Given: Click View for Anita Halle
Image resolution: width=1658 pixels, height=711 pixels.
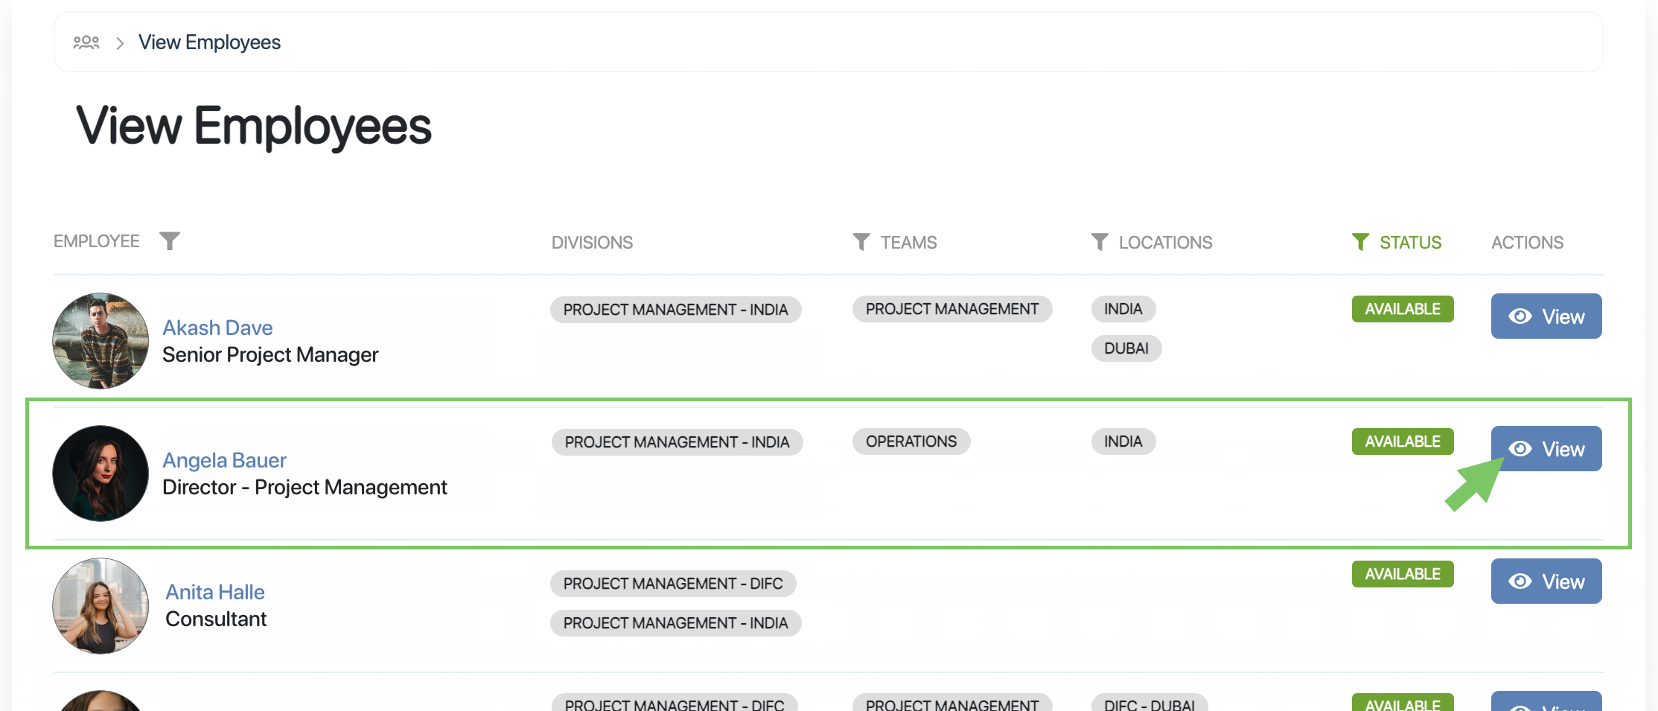Looking at the screenshot, I should [1546, 581].
